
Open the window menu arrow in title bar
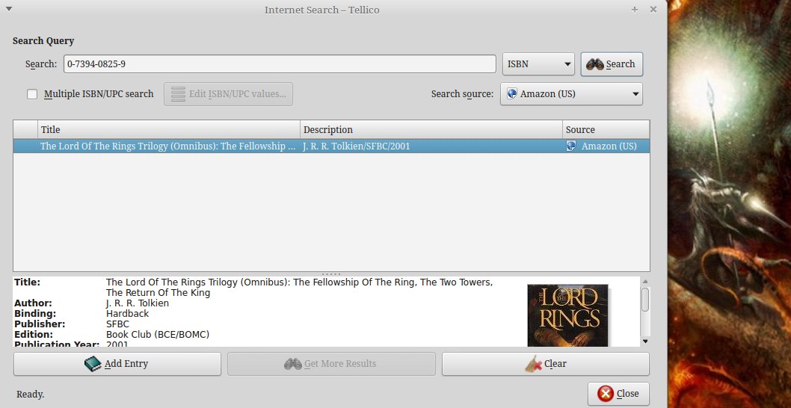click(8, 9)
